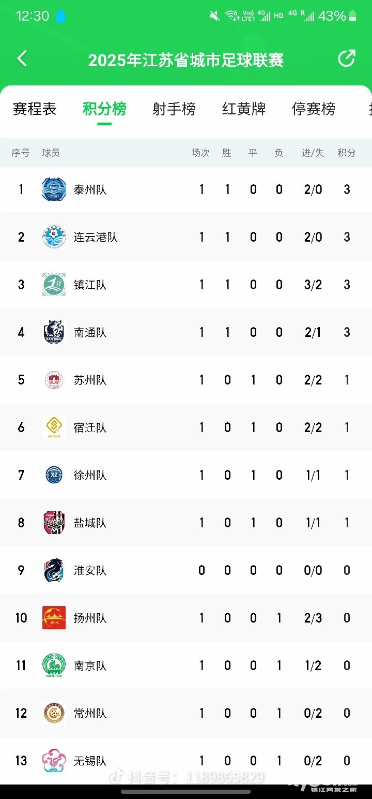Tap the Yangzhou team (扬州队) red logo
The height and width of the screenshot is (799, 372).
coord(54,618)
